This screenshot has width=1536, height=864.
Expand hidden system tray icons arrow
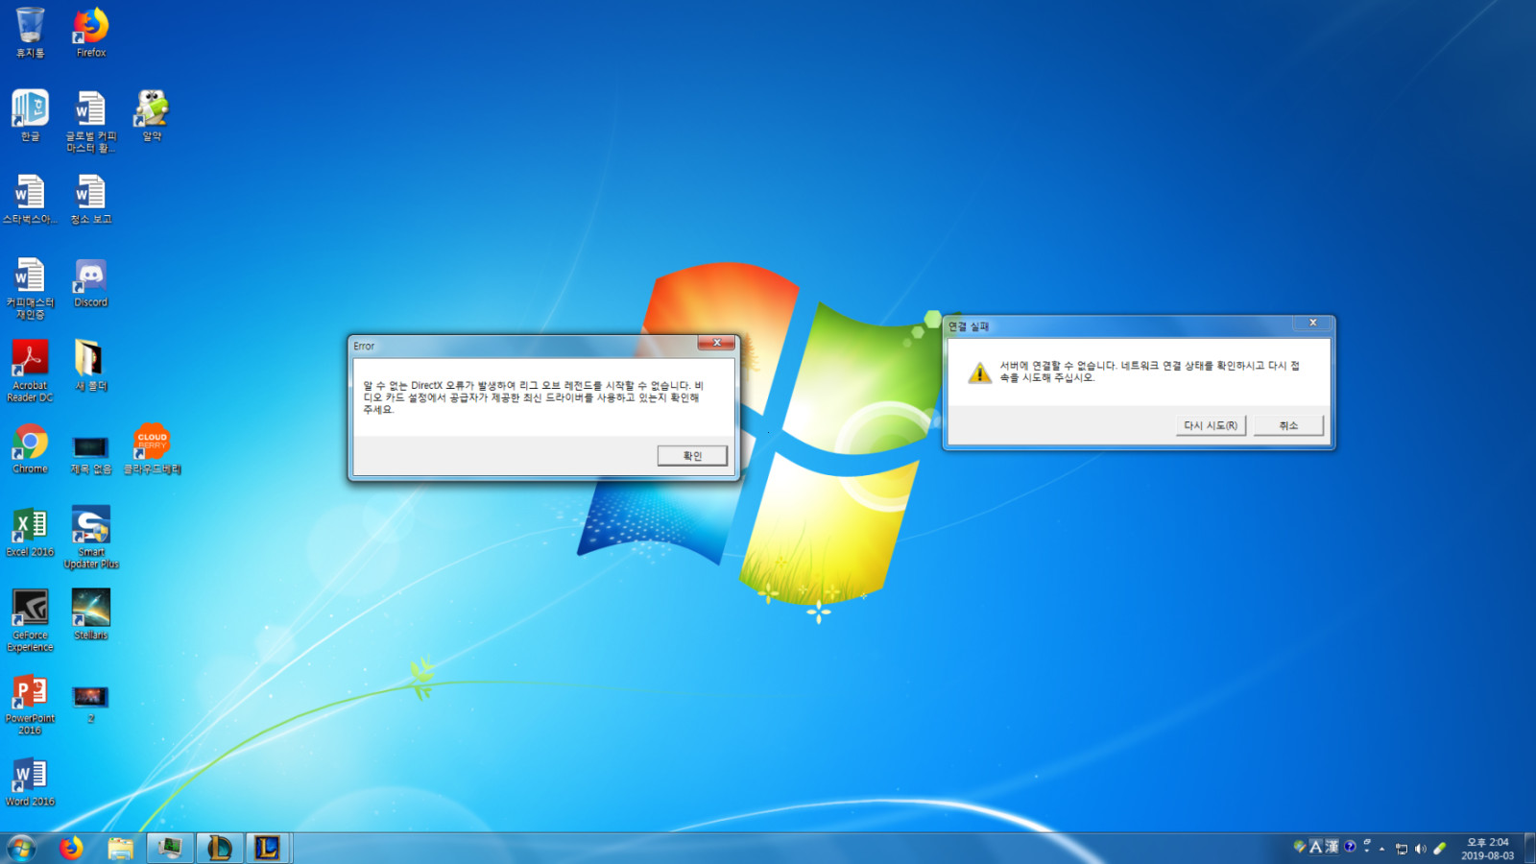tap(1381, 849)
